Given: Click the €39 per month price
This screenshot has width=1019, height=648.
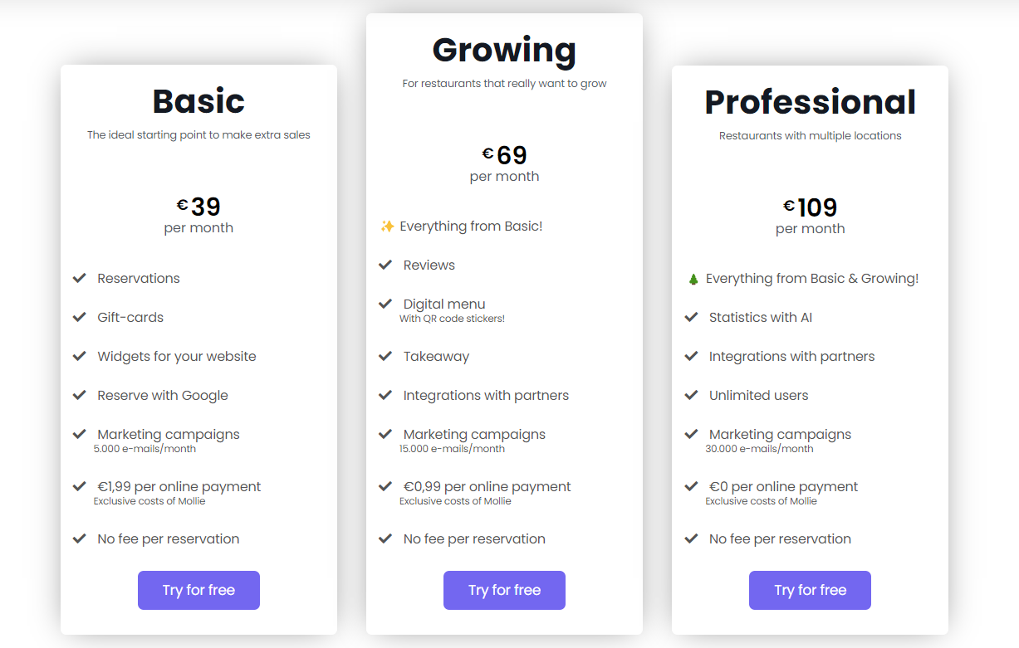Looking at the screenshot, I should 198,207.
